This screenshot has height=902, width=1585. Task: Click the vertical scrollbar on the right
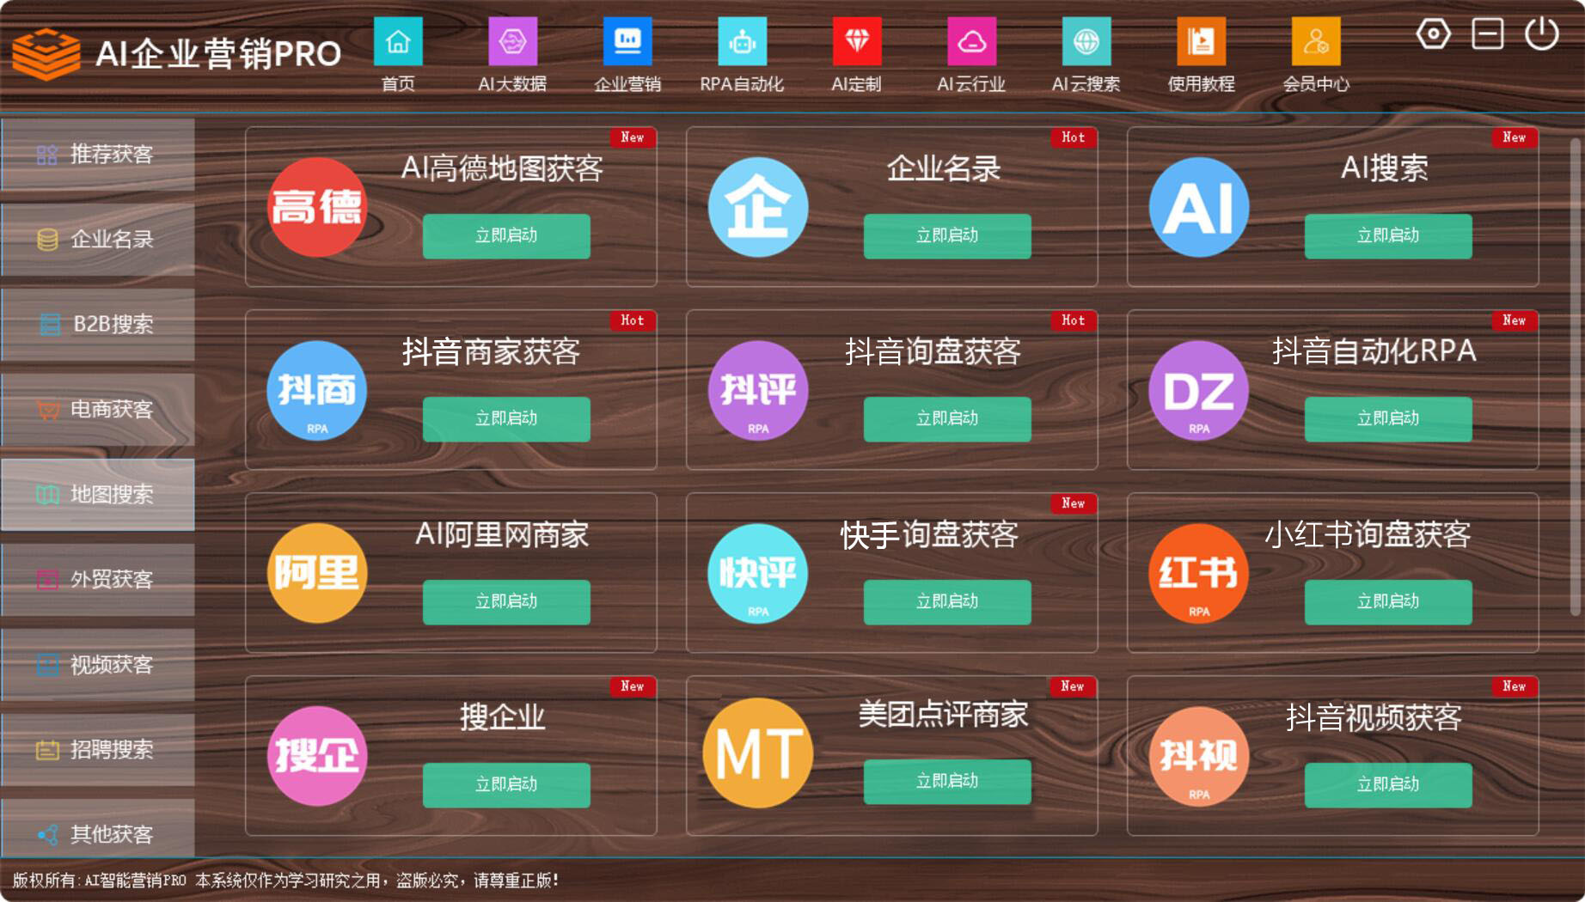[1575, 376]
